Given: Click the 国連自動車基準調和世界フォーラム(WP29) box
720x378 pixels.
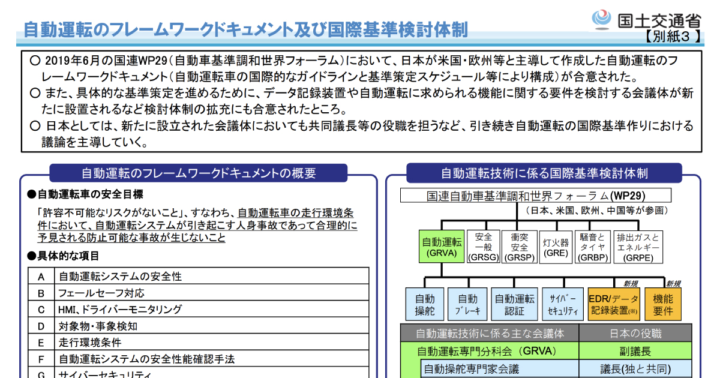Looking at the screenshot, I should coord(535,196).
